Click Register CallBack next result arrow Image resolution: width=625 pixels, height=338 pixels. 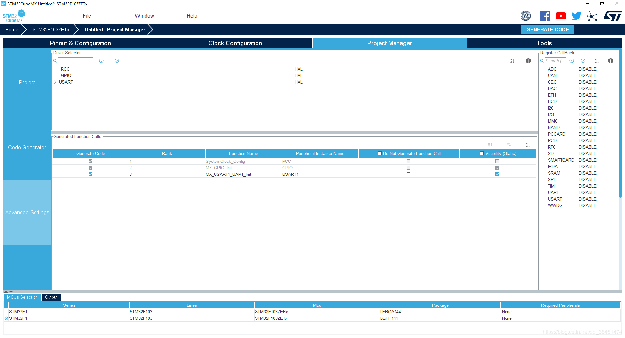coord(583,61)
